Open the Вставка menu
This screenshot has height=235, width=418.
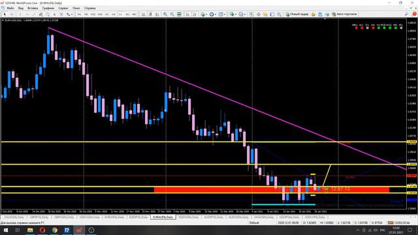(x=33, y=8)
